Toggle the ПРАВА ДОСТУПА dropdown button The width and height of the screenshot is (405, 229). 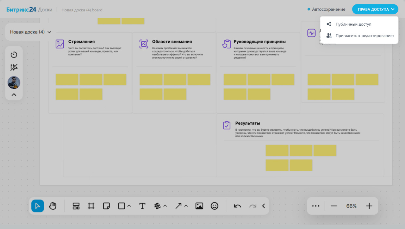(375, 9)
